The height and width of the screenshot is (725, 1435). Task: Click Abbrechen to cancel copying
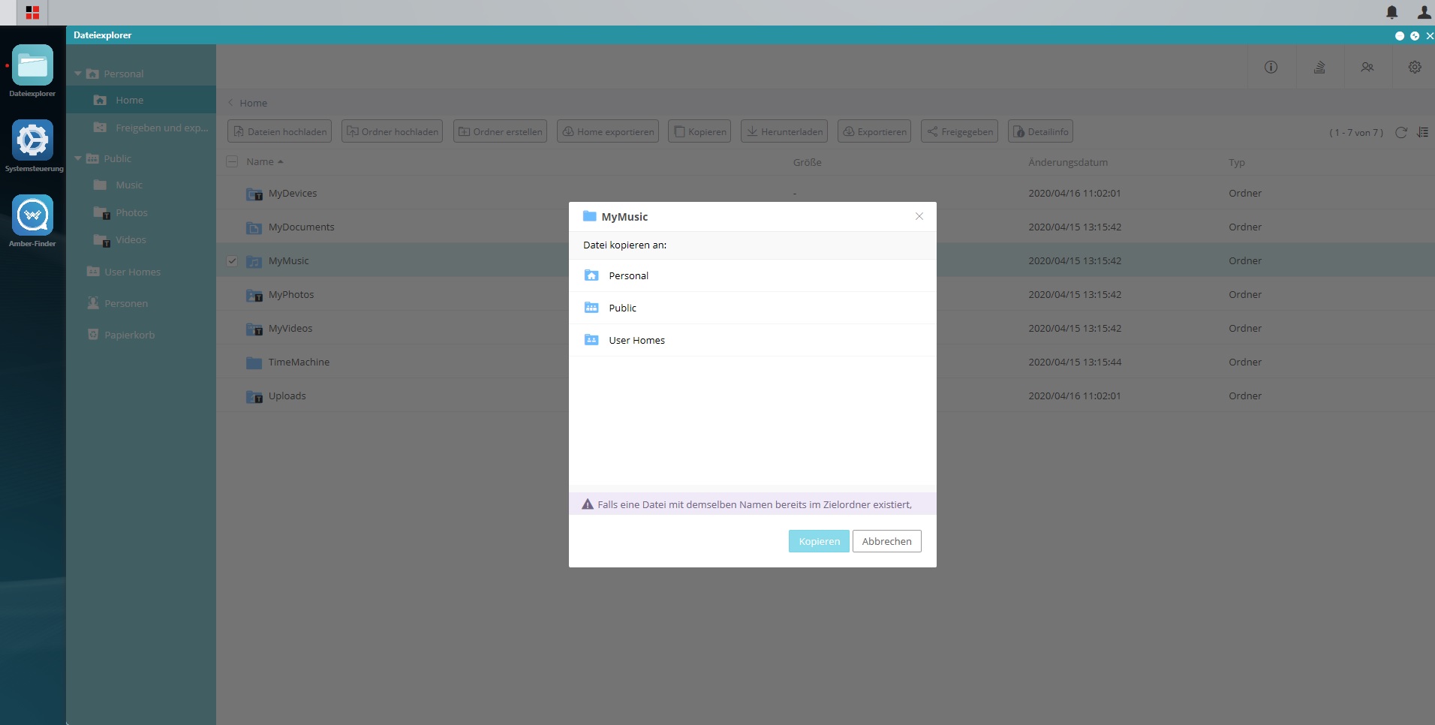pyautogui.click(x=886, y=541)
